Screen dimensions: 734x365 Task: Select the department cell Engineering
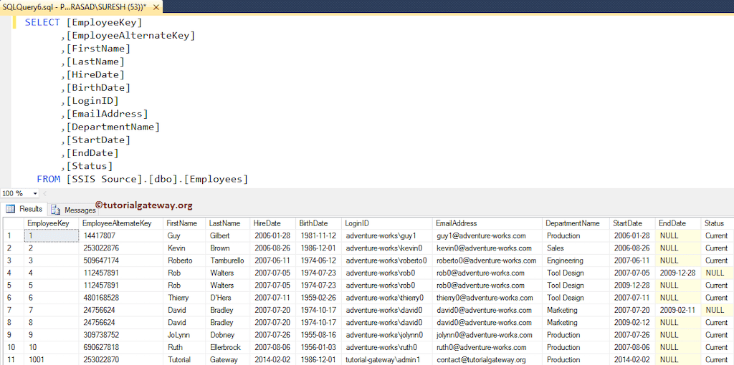point(576,261)
